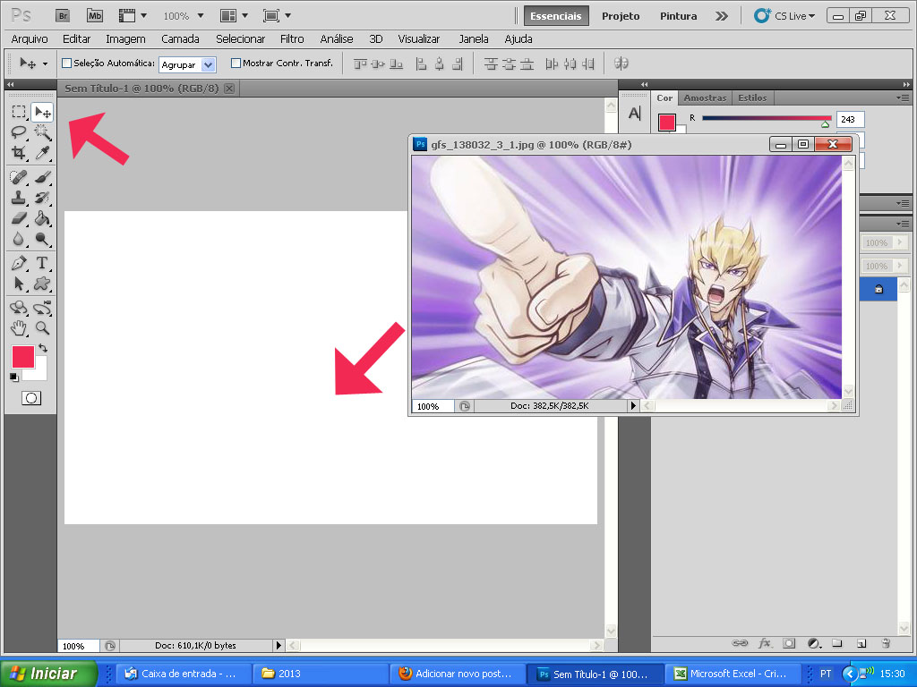This screenshot has height=687, width=917.
Task: Select the Zoom magnifier tool
Action: [x=42, y=328]
